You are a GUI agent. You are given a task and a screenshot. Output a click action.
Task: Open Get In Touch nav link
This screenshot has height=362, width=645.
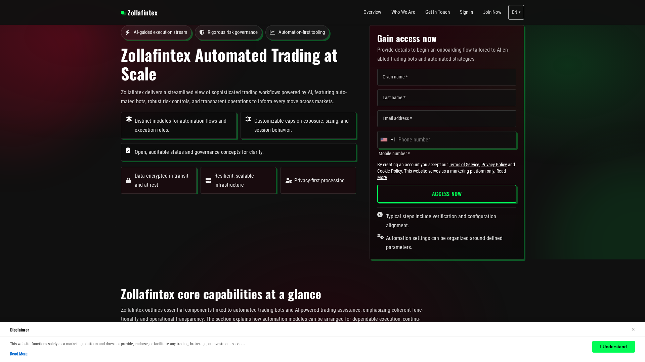pyautogui.click(x=437, y=12)
